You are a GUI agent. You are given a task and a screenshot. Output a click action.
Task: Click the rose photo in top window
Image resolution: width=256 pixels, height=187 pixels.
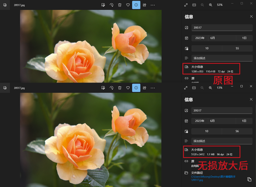coord(91,46)
